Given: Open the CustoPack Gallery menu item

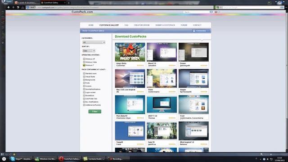Looking at the screenshot, I should (109, 25).
